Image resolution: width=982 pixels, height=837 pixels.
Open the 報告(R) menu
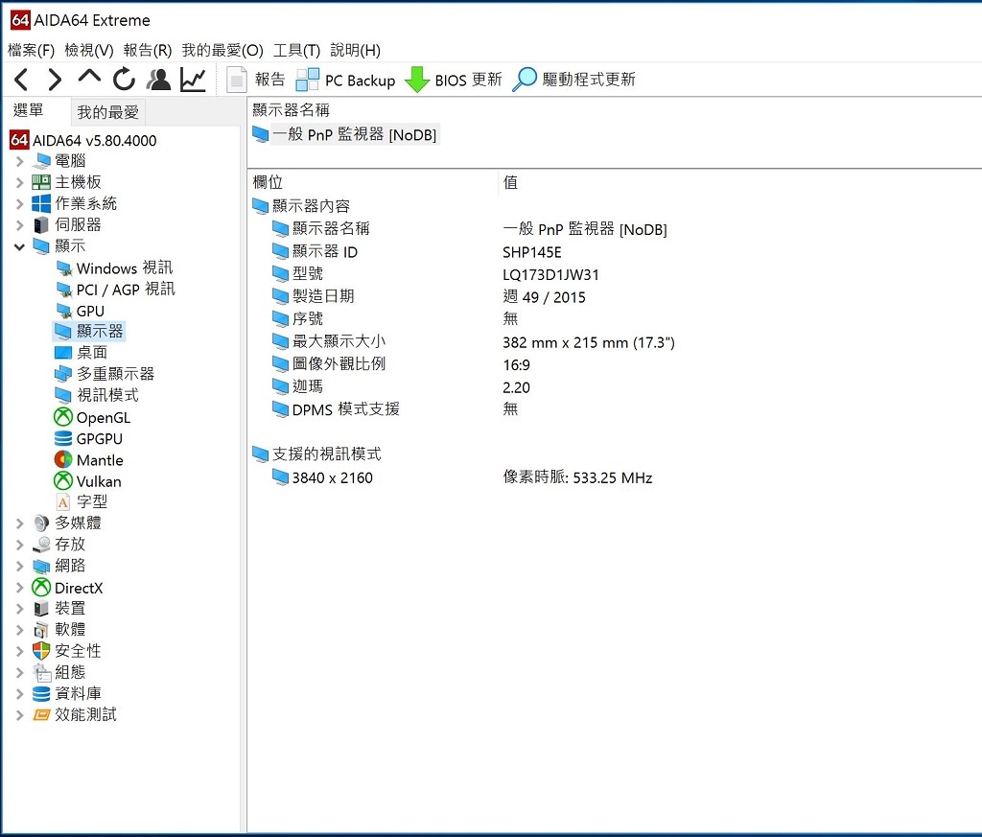coord(147,50)
